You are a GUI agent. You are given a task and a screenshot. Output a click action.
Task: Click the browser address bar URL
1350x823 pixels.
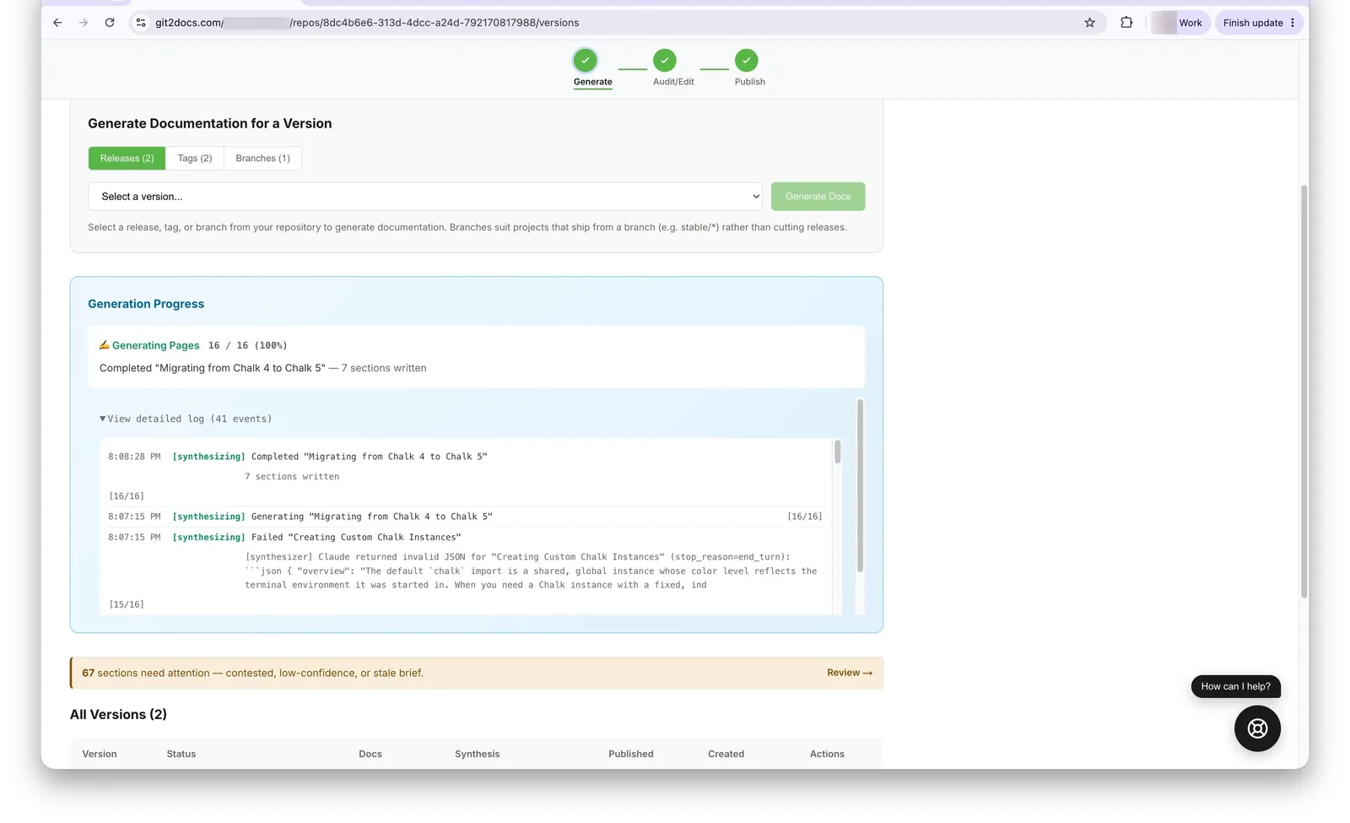coord(367,23)
